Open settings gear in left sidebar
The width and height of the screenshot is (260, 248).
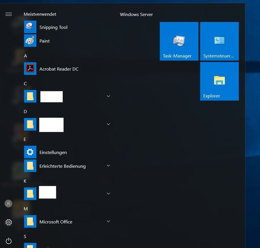click(9, 222)
